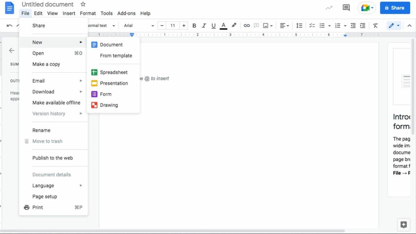Clear formatting icon
The image size is (416, 234).
click(x=375, y=26)
